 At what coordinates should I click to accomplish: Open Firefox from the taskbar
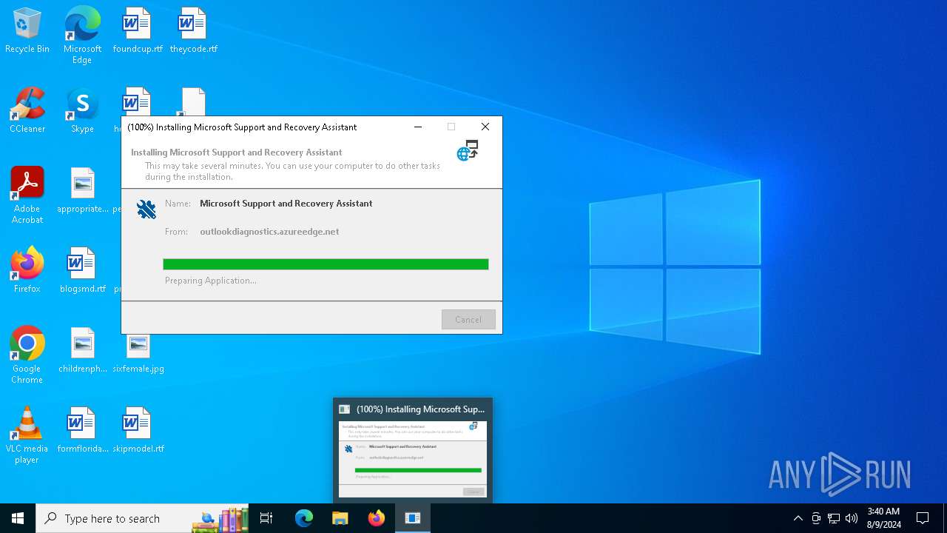point(377,518)
